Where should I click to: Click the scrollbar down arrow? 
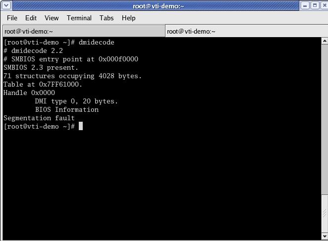[324, 236]
